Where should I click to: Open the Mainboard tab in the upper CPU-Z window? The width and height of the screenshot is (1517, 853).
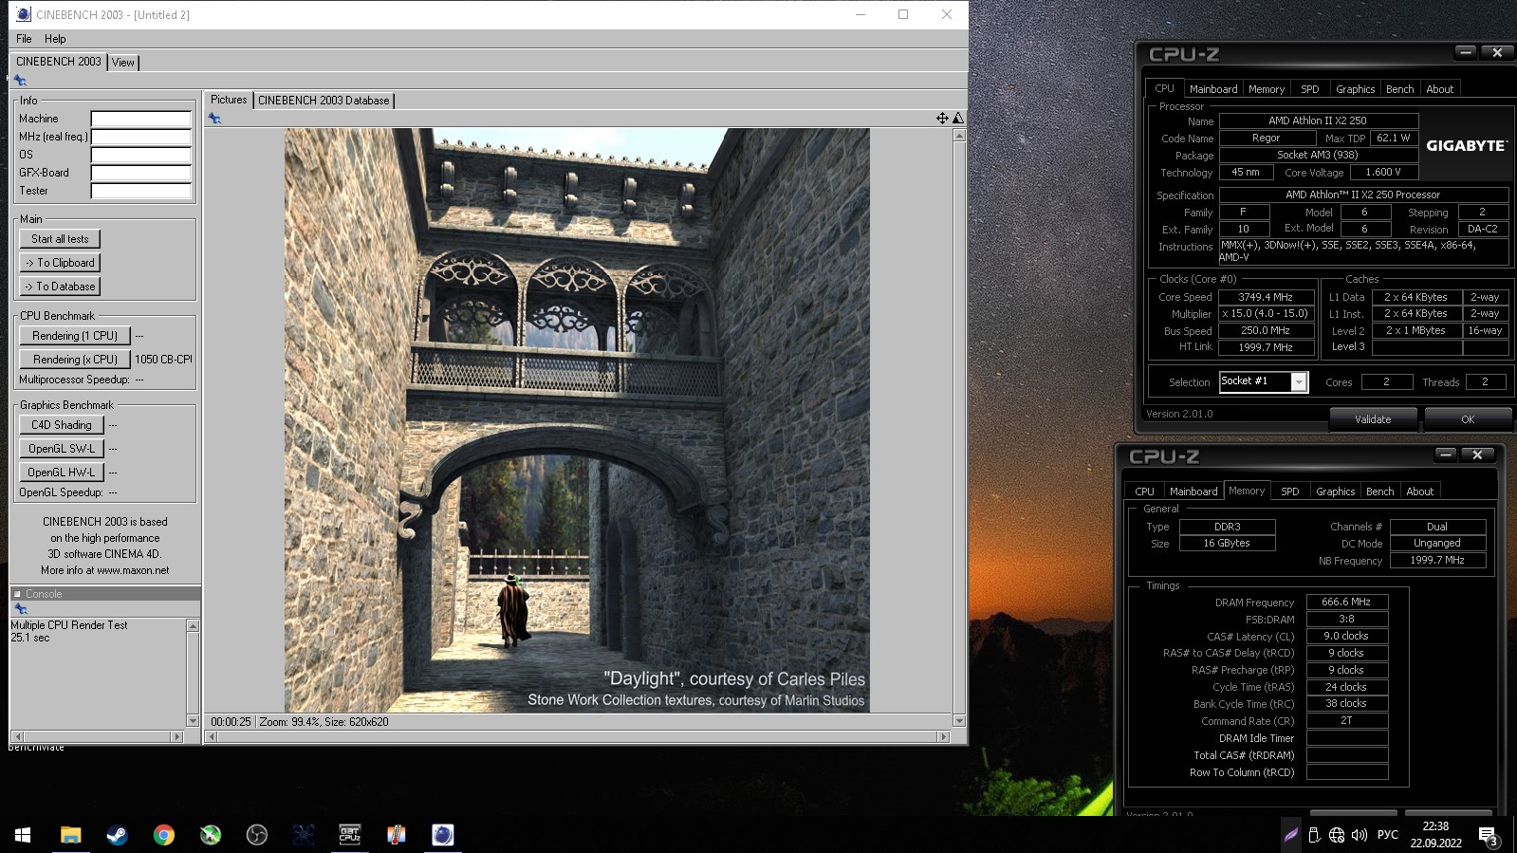(1213, 89)
